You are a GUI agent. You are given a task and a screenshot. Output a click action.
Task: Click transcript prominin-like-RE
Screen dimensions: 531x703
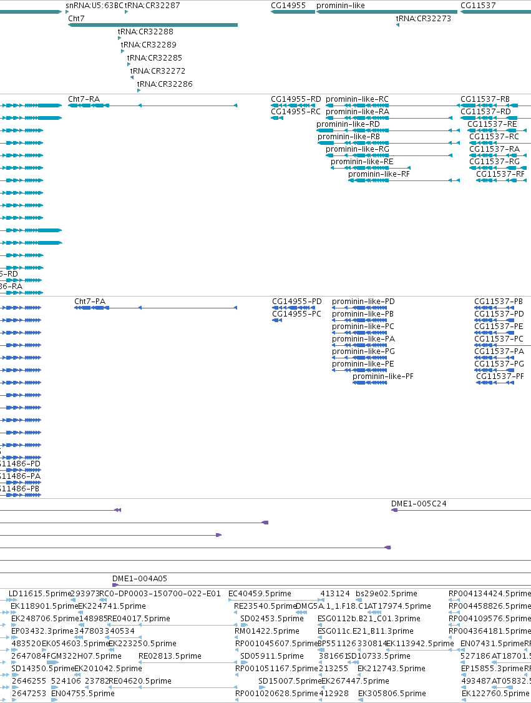(x=362, y=162)
